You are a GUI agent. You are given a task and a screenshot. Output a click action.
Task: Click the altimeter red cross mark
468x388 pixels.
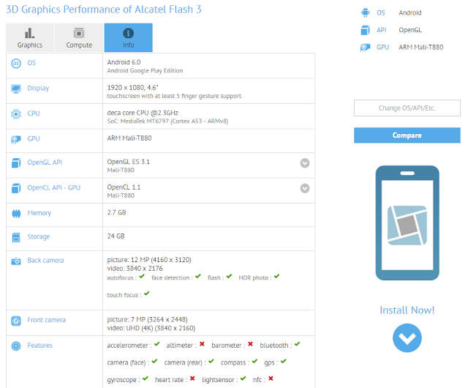(202, 344)
